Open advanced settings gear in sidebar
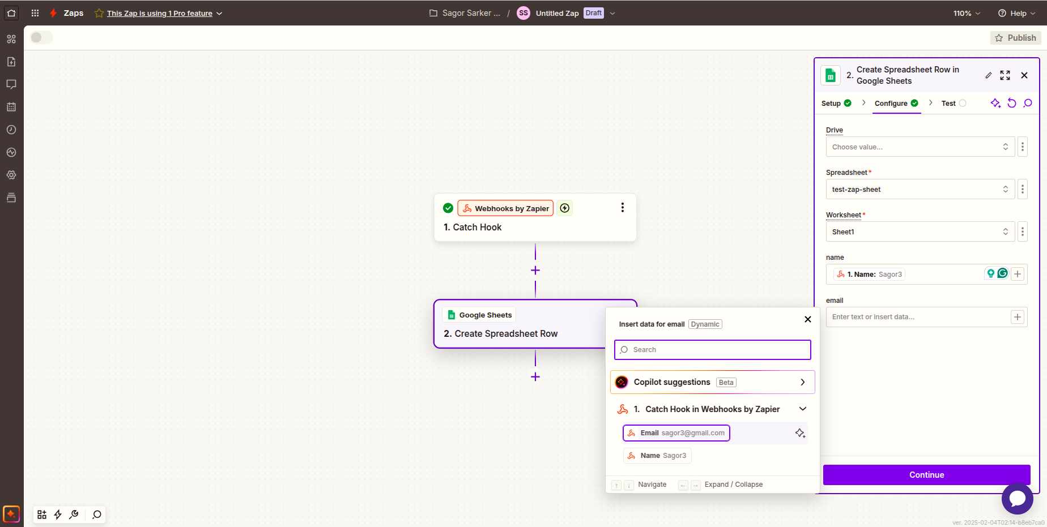This screenshot has height=527, width=1047. click(11, 175)
